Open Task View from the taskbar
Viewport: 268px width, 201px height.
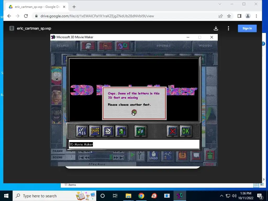click(x=115, y=196)
